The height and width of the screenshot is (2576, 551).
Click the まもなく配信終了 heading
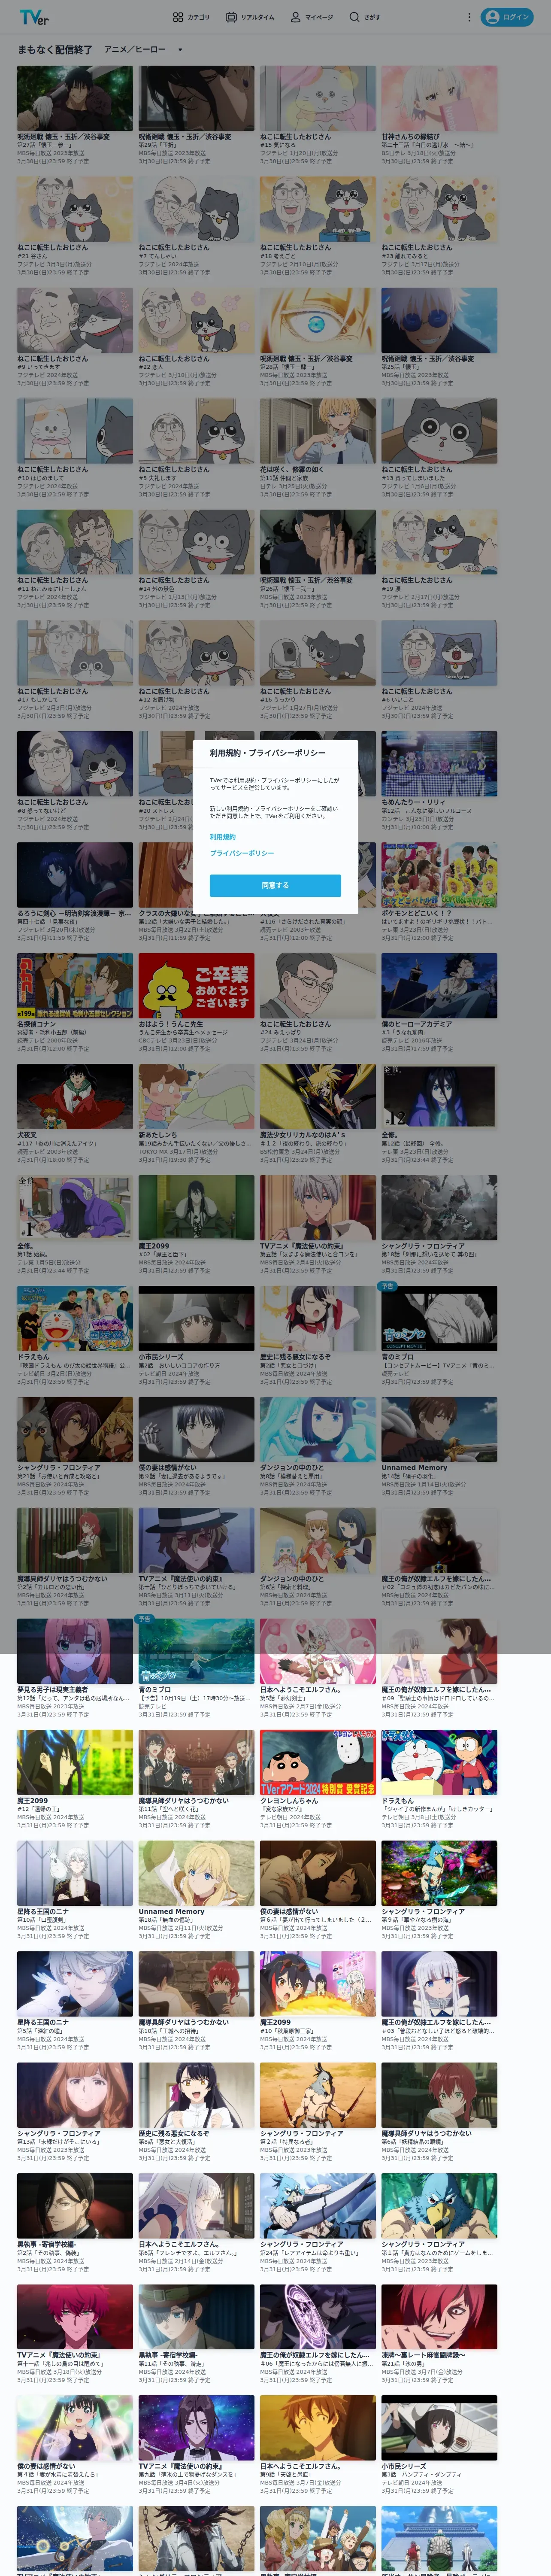coord(55,49)
